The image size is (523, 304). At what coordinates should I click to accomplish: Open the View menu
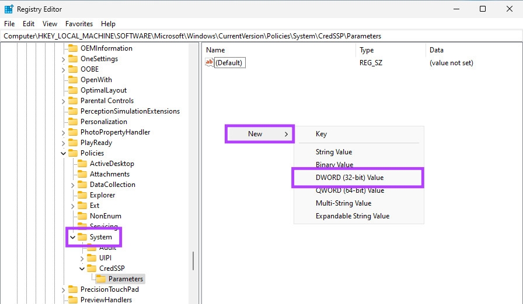tap(50, 24)
